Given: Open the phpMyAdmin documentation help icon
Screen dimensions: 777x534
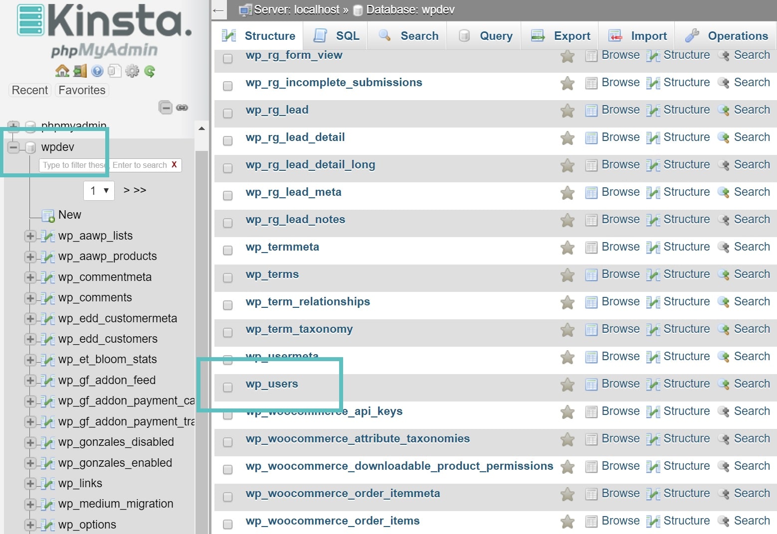Looking at the screenshot, I should tap(97, 71).
